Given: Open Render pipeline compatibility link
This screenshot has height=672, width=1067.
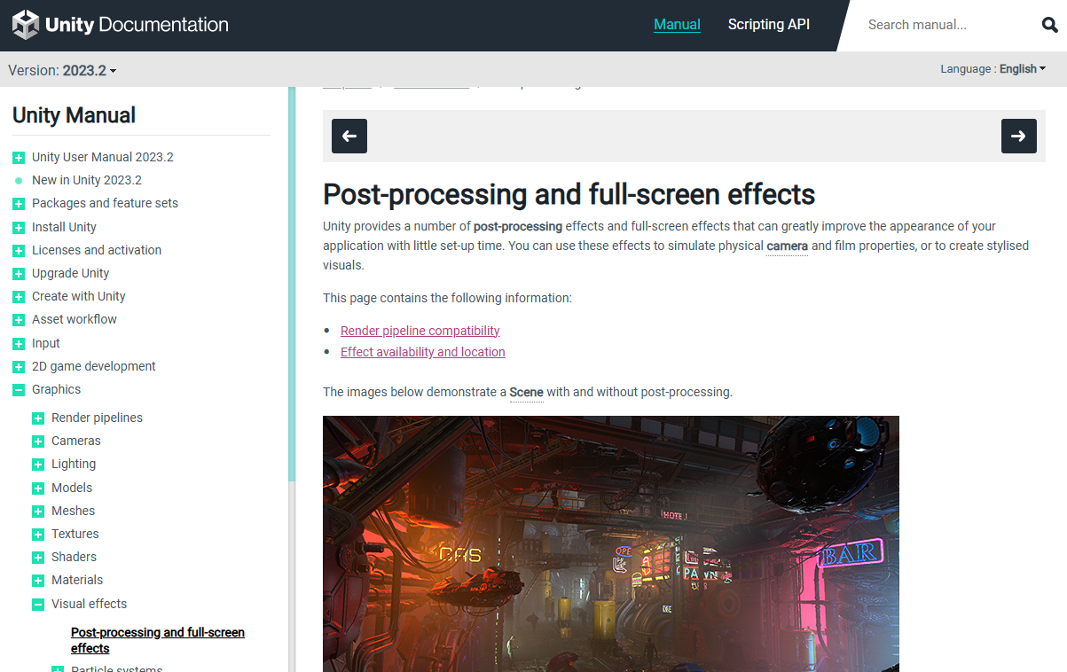Looking at the screenshot, I should pyautogui.click(x=420, y=331).
